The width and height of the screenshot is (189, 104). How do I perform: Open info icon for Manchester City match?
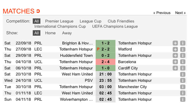(x=183, y=87)
